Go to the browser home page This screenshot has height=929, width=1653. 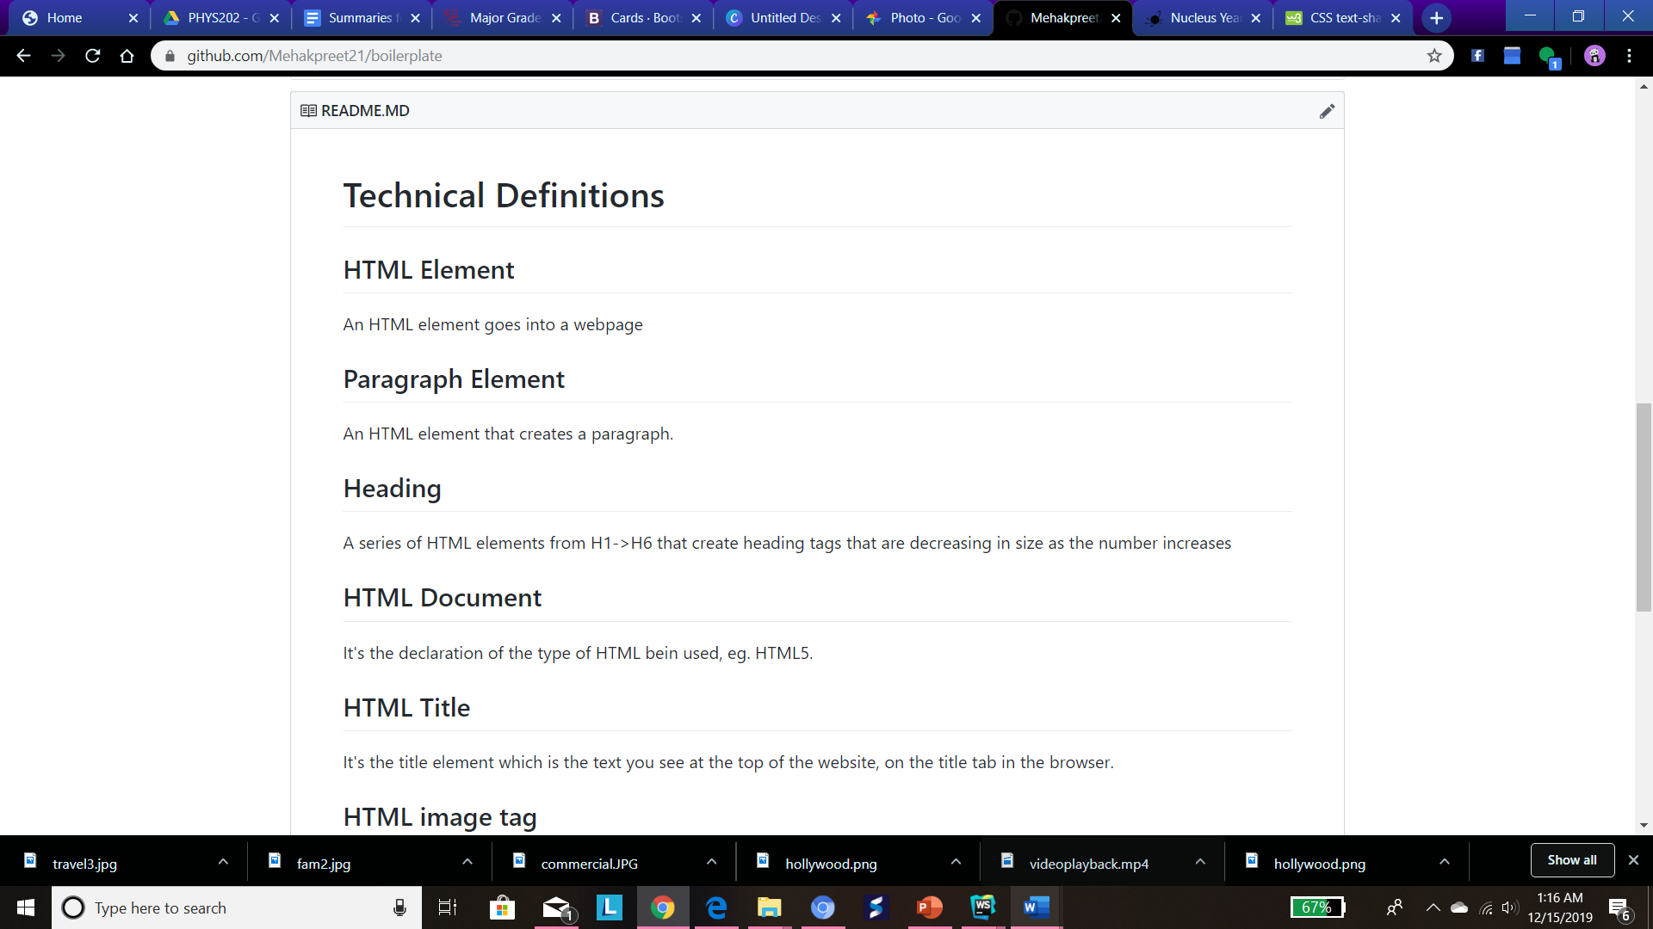tap(127, 56)
